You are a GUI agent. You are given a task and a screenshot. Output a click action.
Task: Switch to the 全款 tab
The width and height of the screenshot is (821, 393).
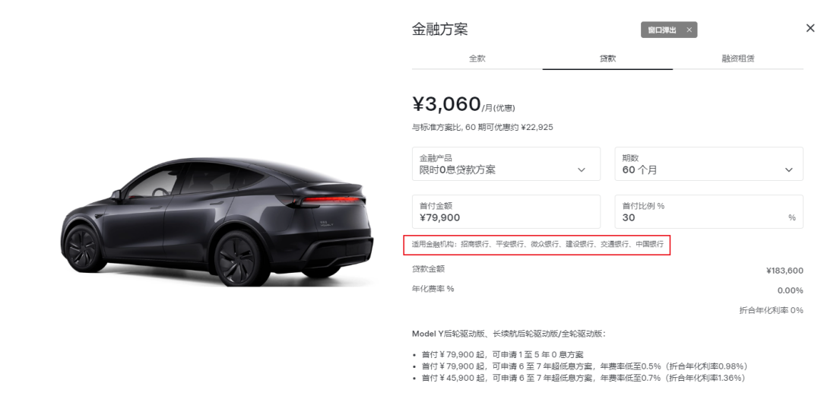coord(477,58)
